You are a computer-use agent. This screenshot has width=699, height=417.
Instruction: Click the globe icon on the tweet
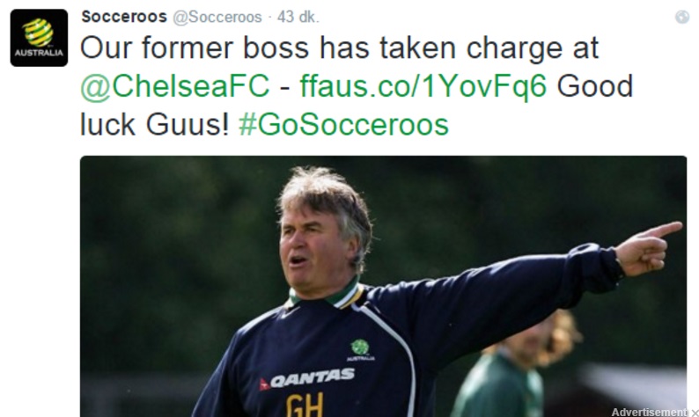pyautogui.click(x=681, y=17)
